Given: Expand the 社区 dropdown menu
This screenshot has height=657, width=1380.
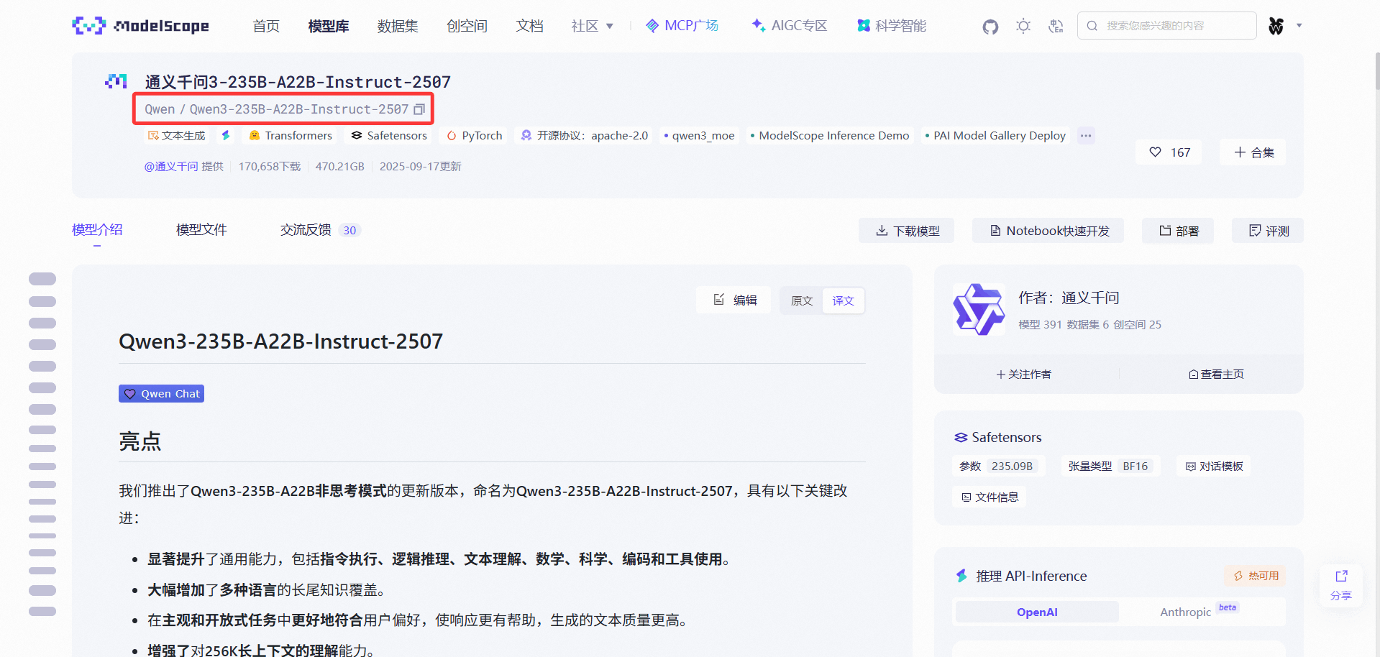Looking at the screenshot, I should coord(593,26).
